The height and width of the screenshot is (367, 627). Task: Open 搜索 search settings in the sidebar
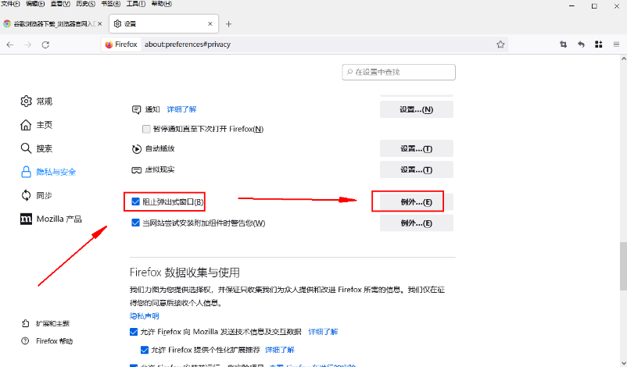pos(37,148)
